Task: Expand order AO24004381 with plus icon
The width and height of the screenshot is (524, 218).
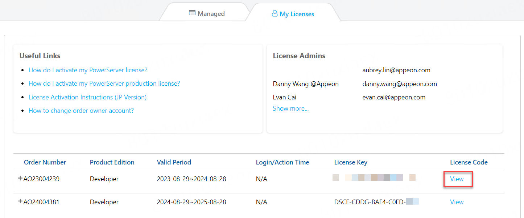Action: click(20, 201)
